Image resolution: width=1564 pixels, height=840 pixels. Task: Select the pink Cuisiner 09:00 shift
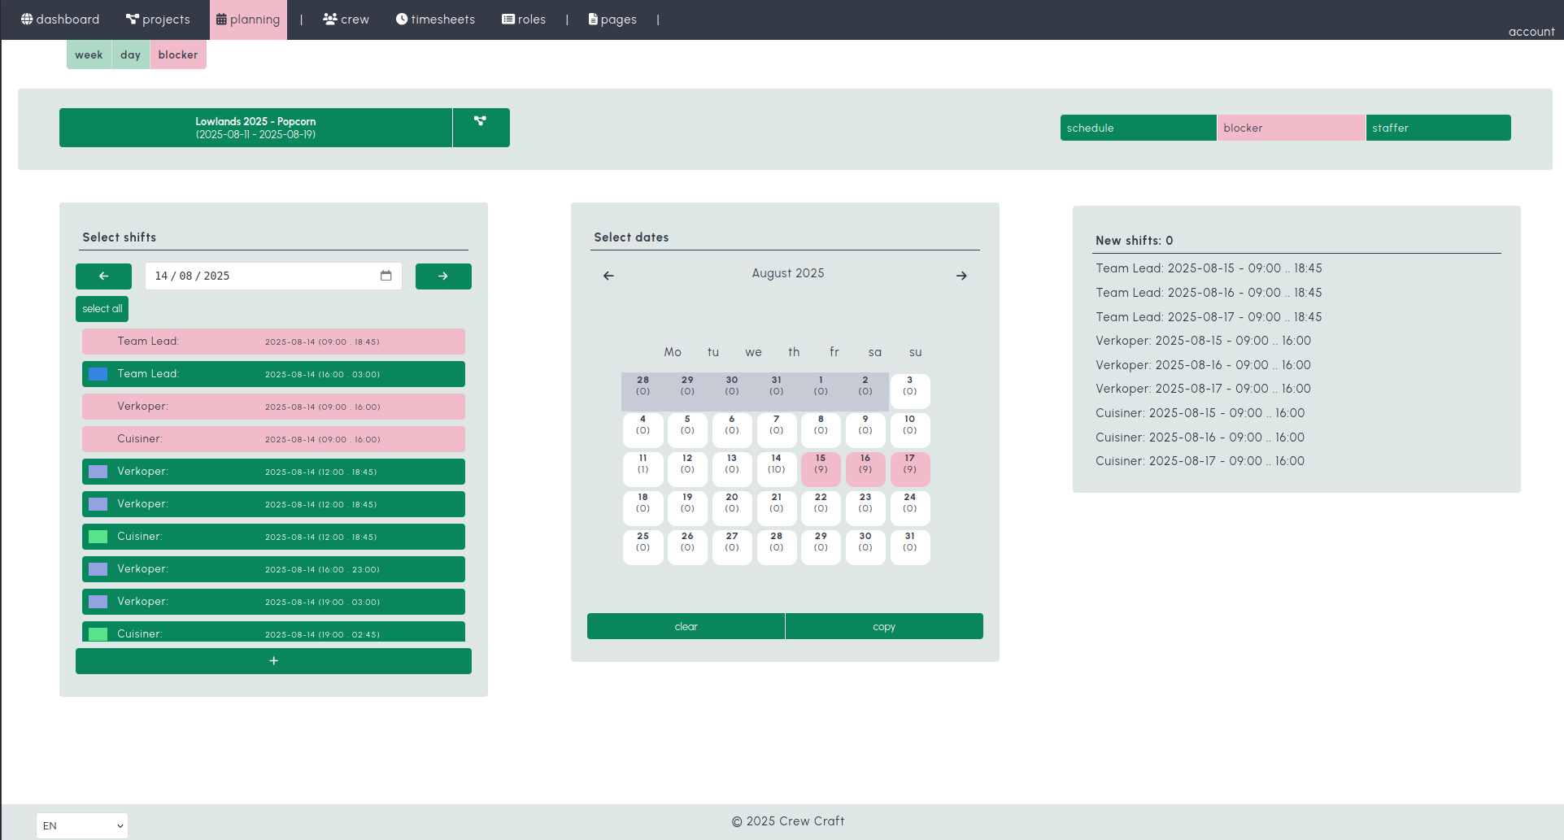(x=273, y=438)
